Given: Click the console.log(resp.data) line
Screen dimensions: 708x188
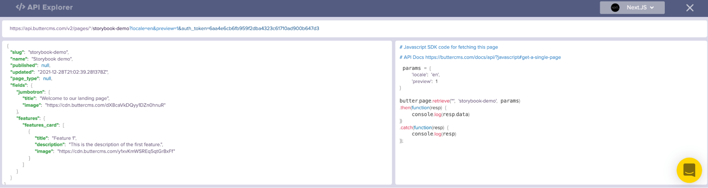Looking at the screenshot, I should [441, 114].
